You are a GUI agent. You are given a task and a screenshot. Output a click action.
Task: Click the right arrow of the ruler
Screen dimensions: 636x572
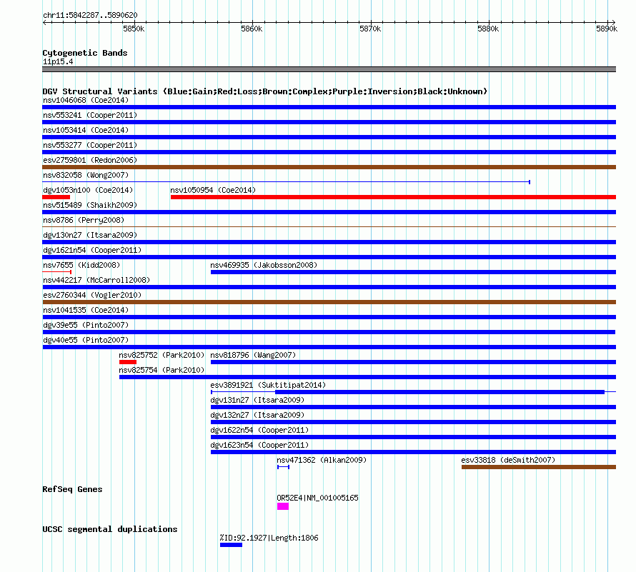pos(613,22)
